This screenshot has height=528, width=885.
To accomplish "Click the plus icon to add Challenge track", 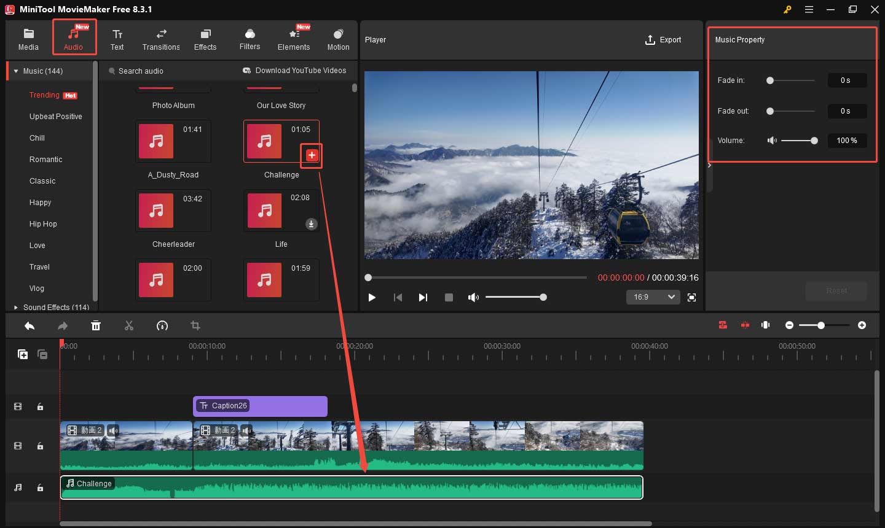I will [x=311, y=155].
